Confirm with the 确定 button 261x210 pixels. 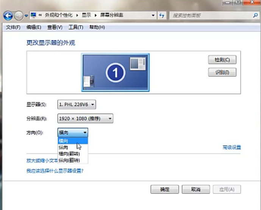click(x=164, y=189)
